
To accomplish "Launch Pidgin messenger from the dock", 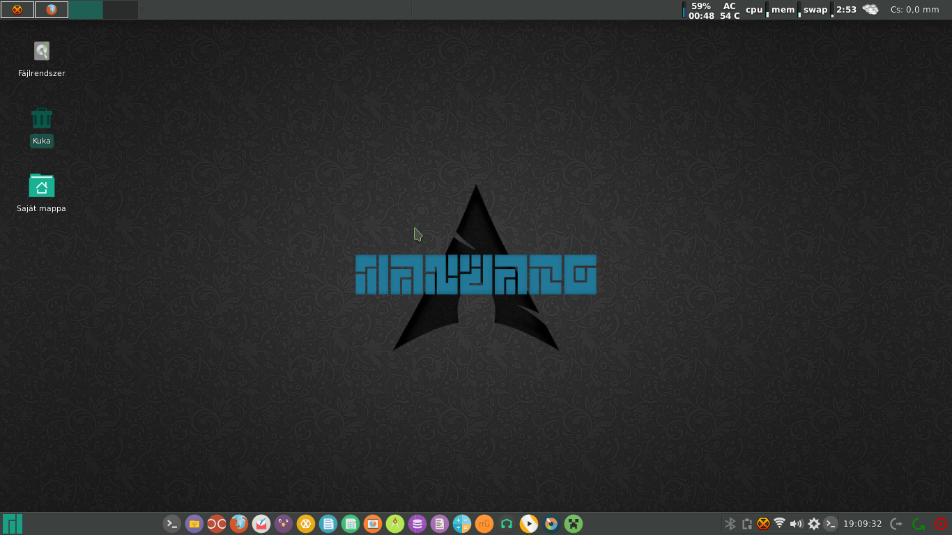I will (284, 524).
